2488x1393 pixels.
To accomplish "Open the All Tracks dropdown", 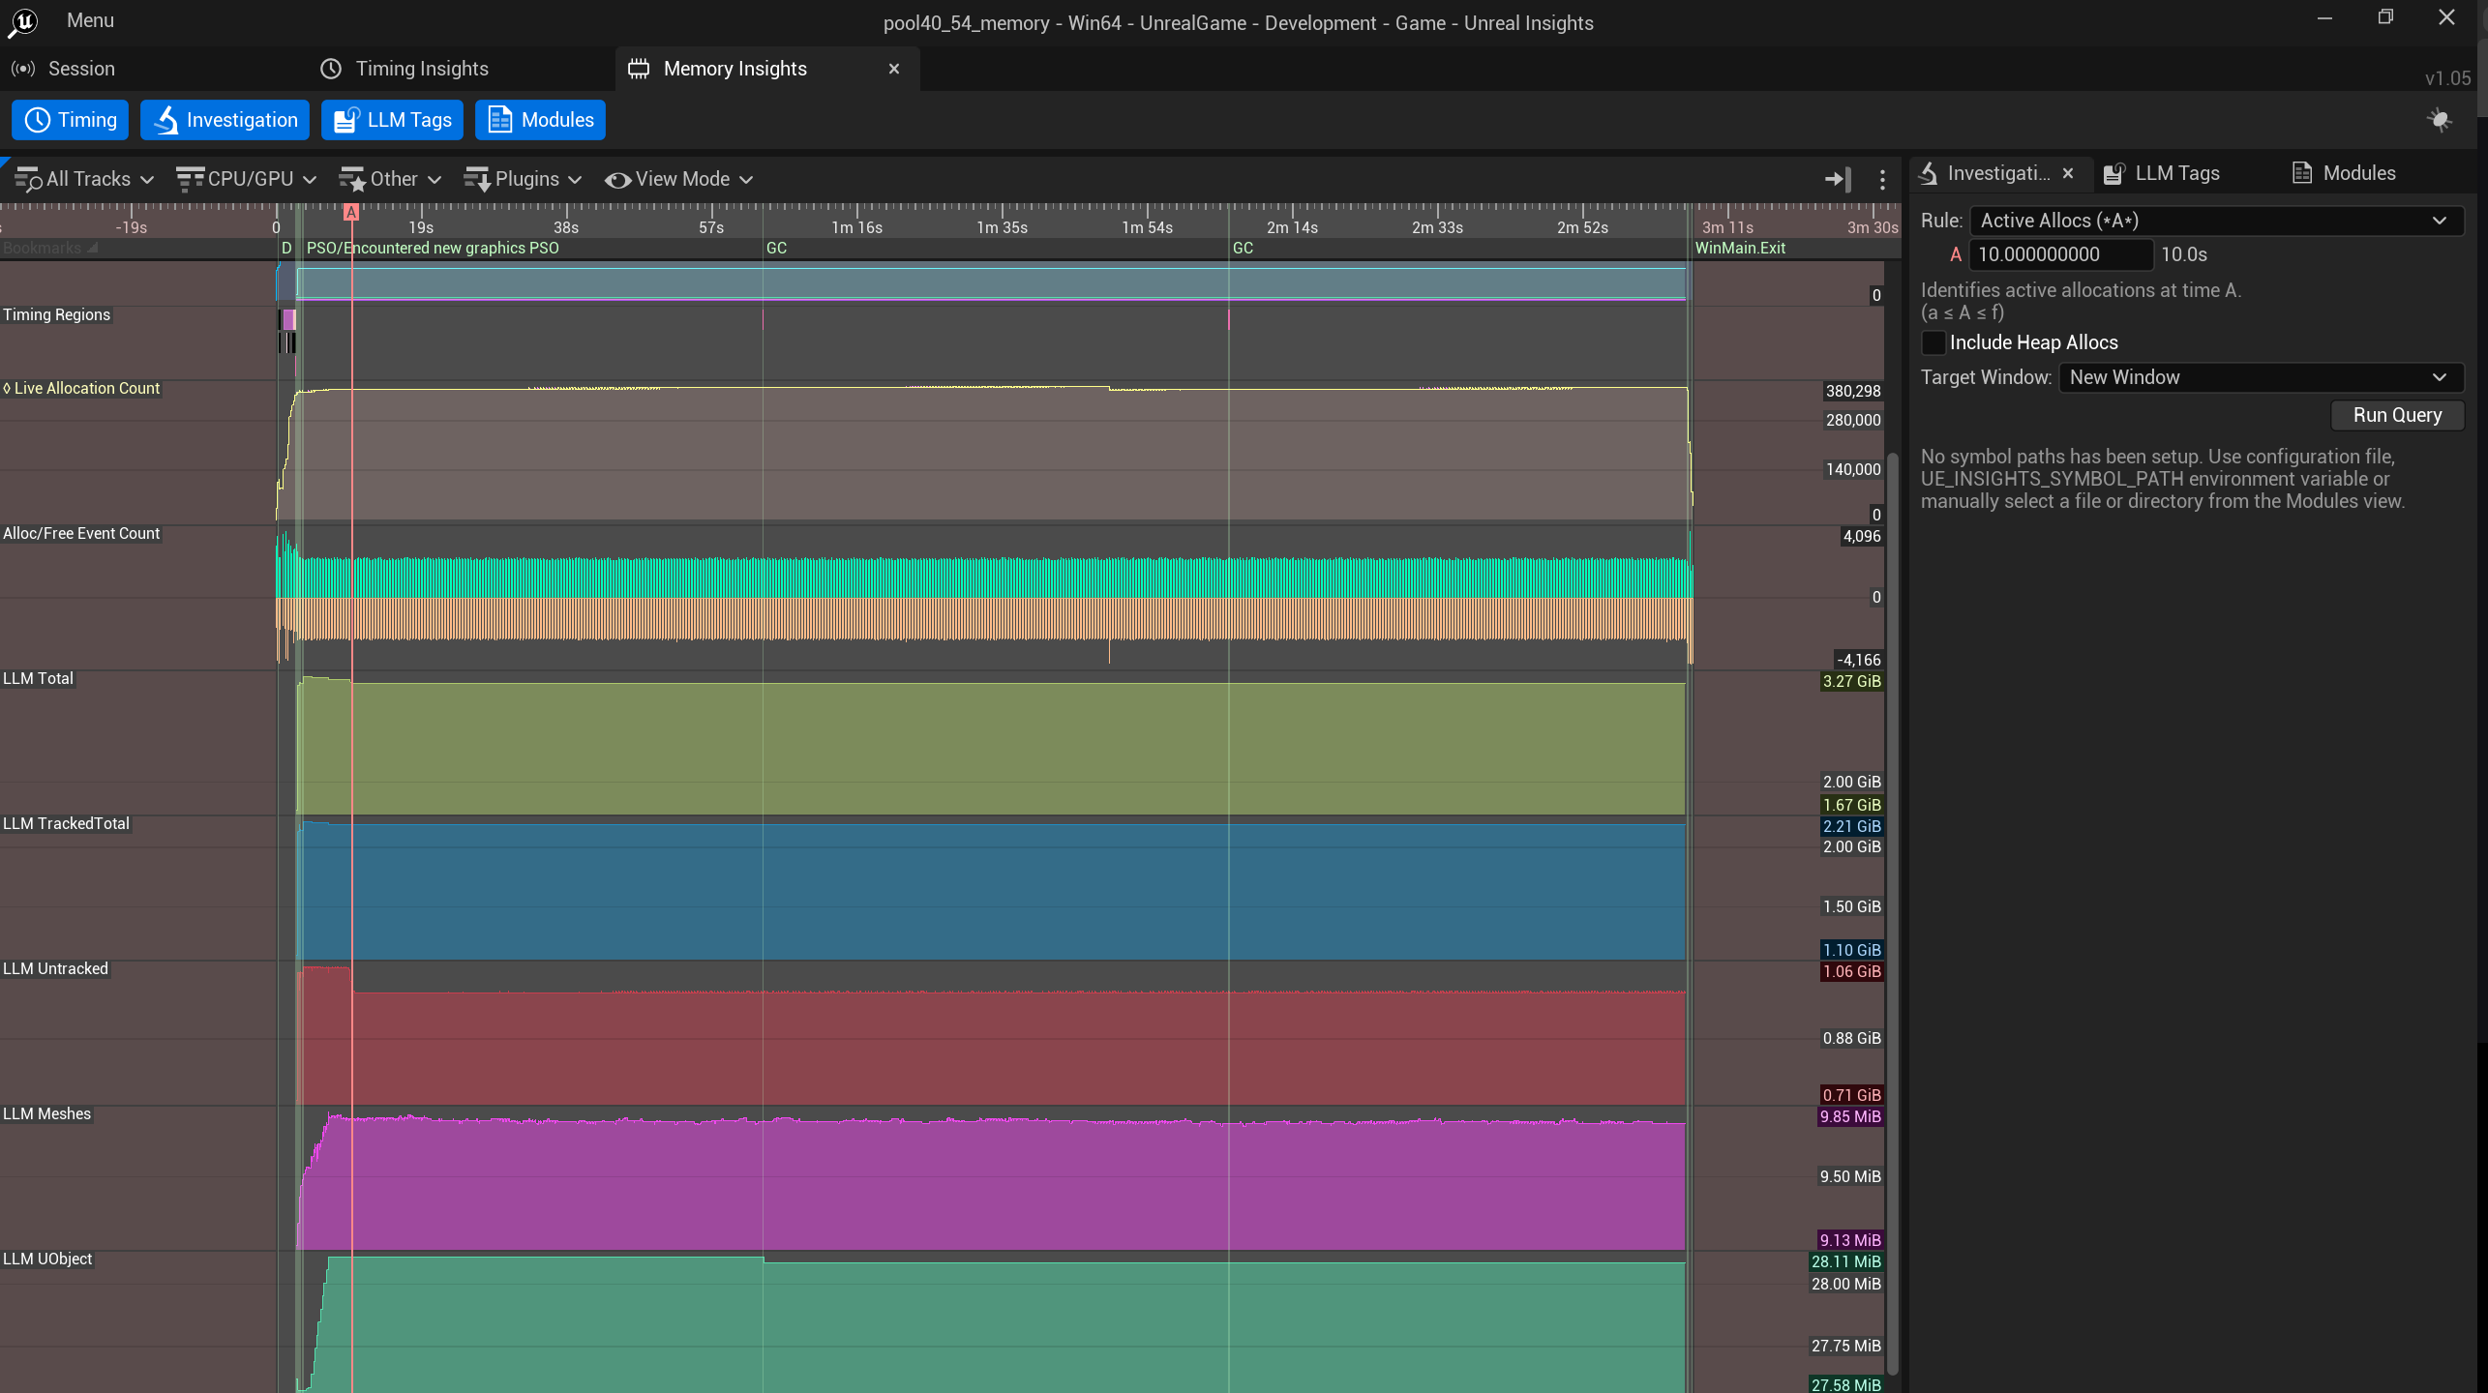I will pyautogui.click(x=84, y=179).
